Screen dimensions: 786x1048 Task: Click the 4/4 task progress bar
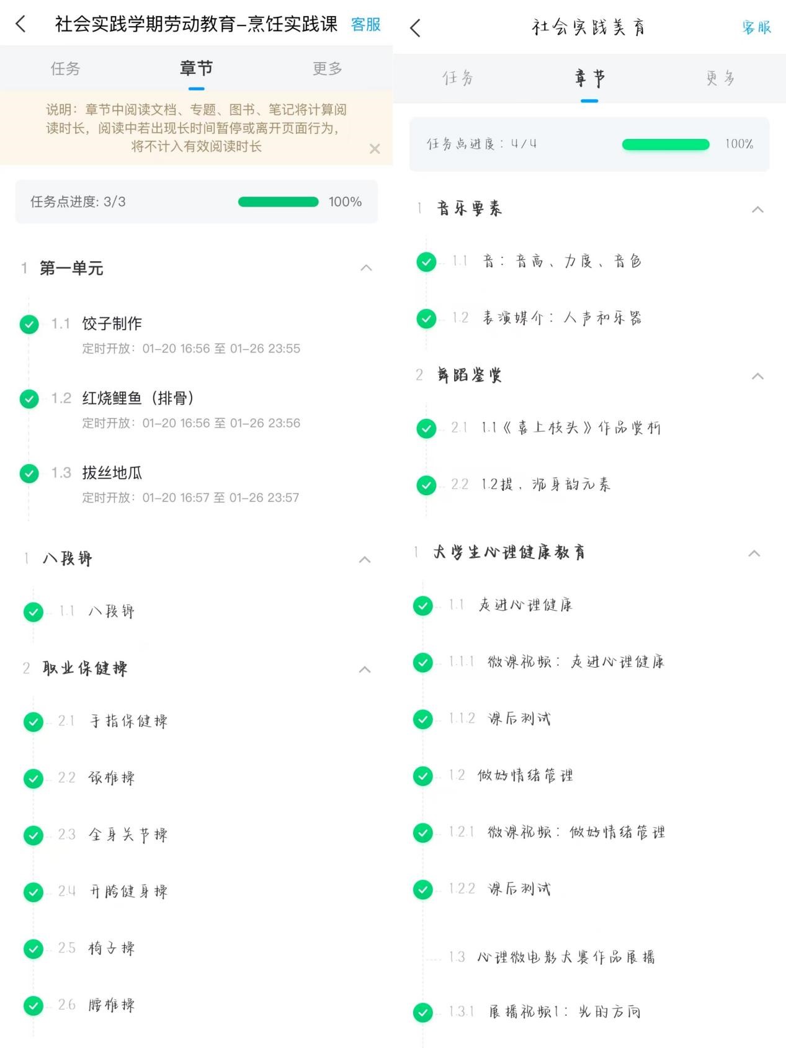(x=665, y=145)
